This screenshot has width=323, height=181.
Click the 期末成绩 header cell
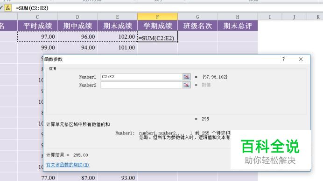[118, 26]
